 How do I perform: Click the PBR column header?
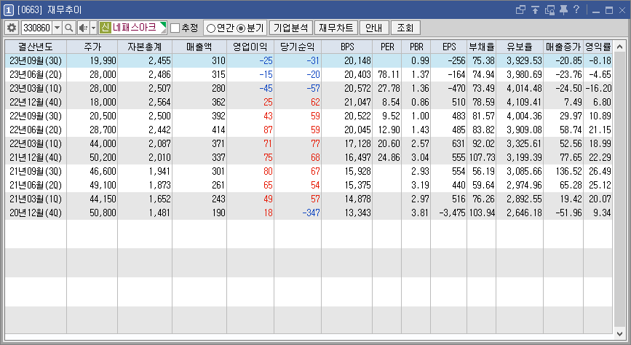click(416, 47)
